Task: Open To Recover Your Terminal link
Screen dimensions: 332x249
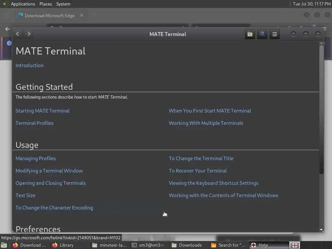Action: pos(197,171)
